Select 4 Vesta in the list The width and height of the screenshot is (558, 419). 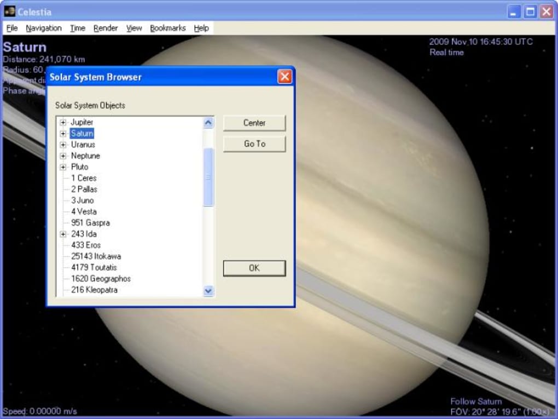click(84, 211)
